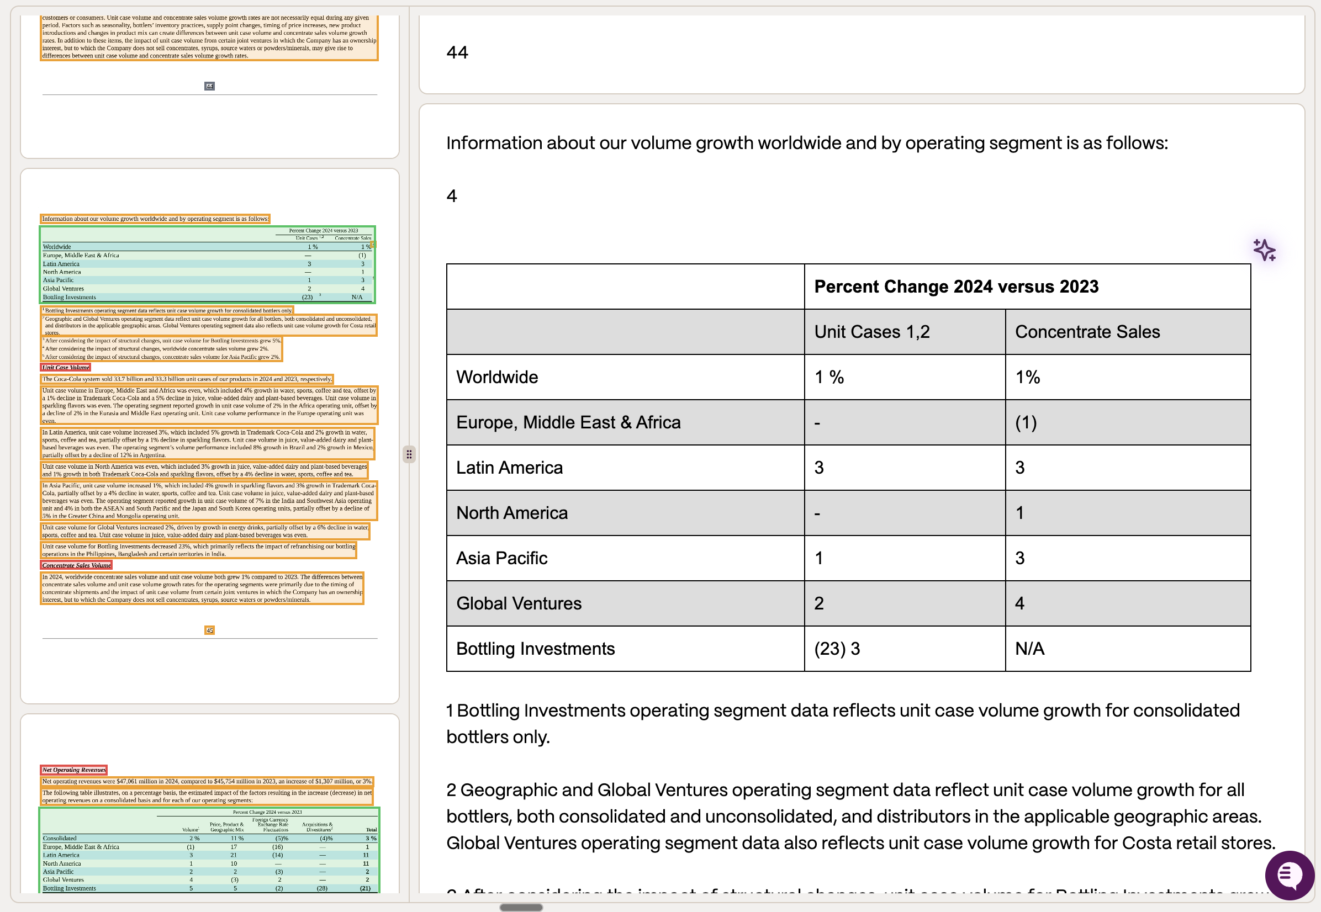This screenshot has height=912, width=1321.
Task: Select the Net Operating Revenues heading box
Action: 74,770
